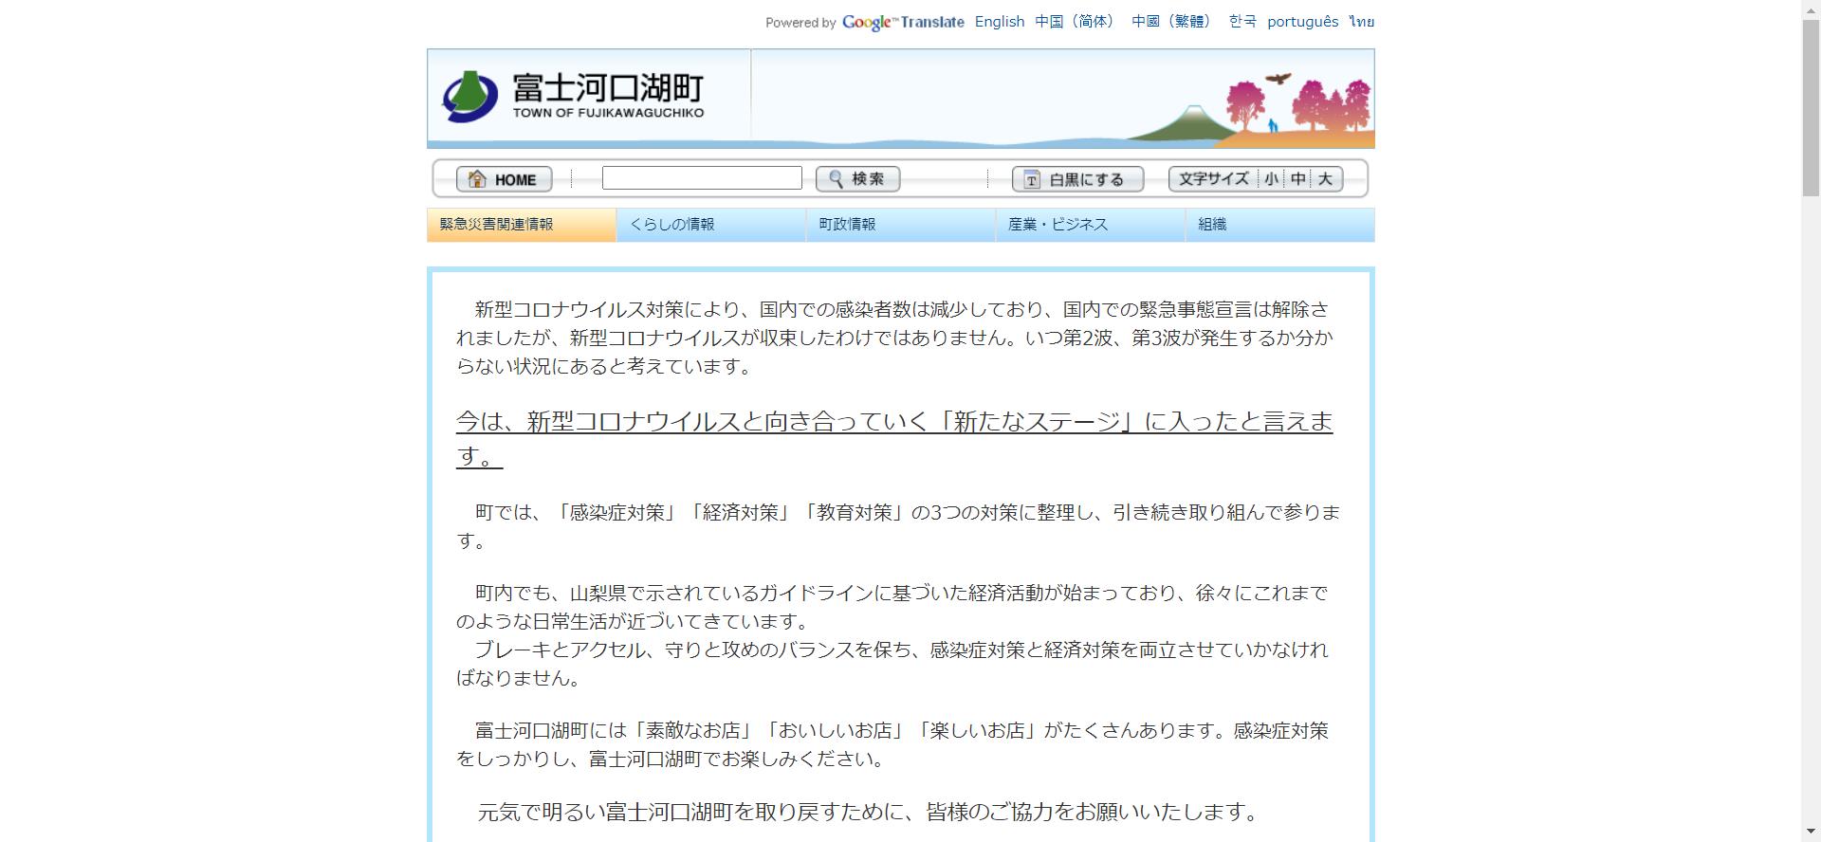The width and height of the screenshot is (1821, 842).
Task: Click the paragraph starting ブレーキとアクセル
Action: coord(892,664)
